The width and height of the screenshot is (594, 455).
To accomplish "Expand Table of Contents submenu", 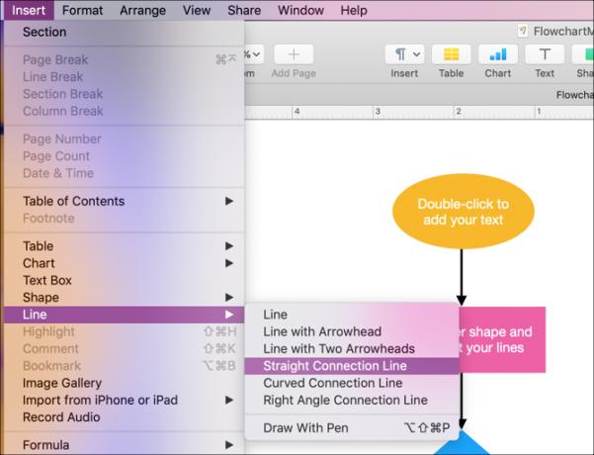I will (125, 201).
